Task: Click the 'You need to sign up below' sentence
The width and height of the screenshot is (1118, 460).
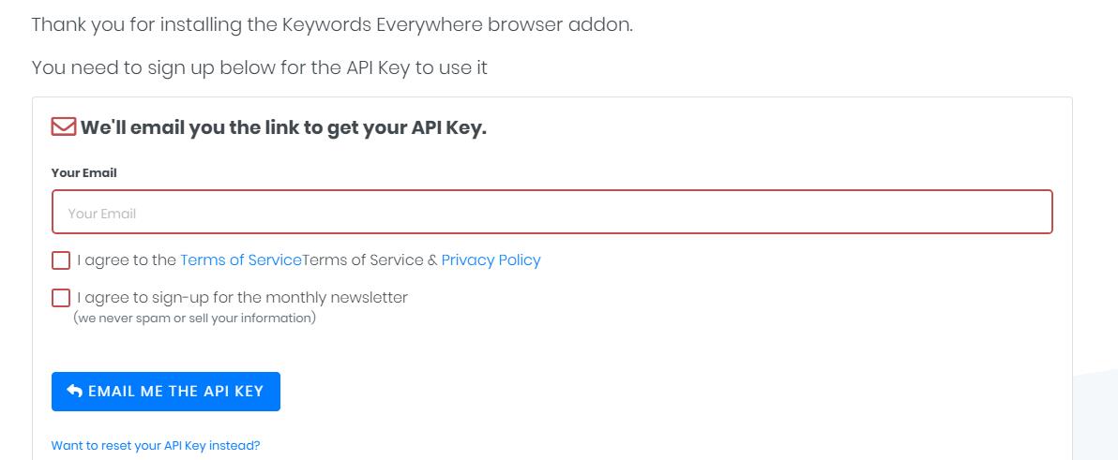Action: [260, 68]
